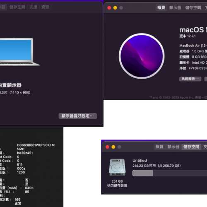Click the SMP manufacturer value

[x=21, y=149]
